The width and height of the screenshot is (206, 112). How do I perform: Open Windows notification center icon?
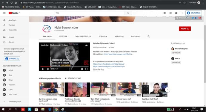pyautogui.click(x=202, y=109)
